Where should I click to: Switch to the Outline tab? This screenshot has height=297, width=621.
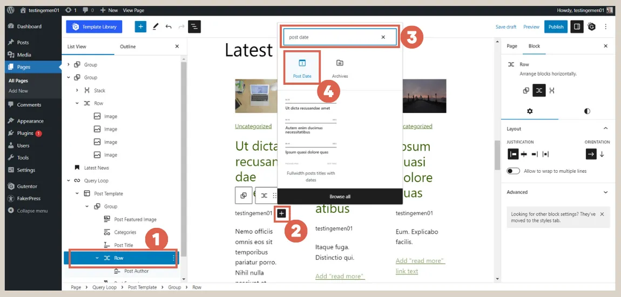127,46
